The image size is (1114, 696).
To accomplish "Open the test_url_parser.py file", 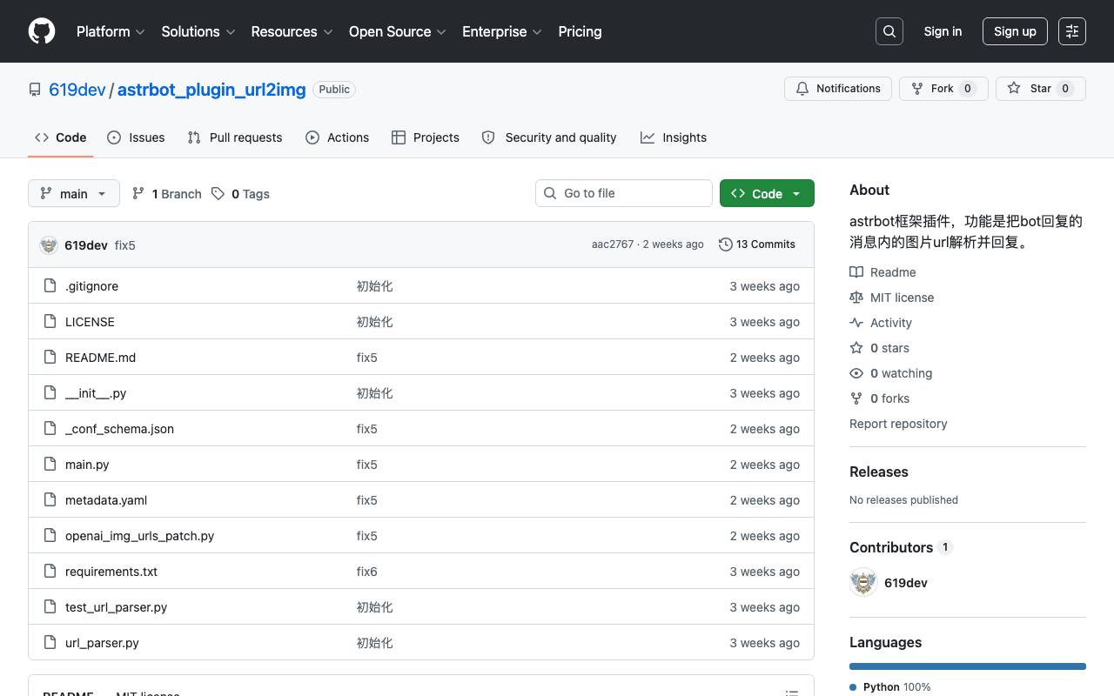I will click(x=116, y=607).
